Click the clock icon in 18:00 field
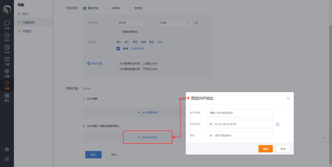 [x=188, y=23]
